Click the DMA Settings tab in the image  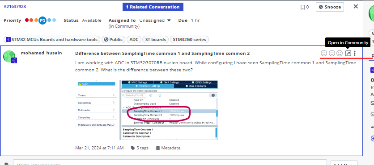(170, 82)
